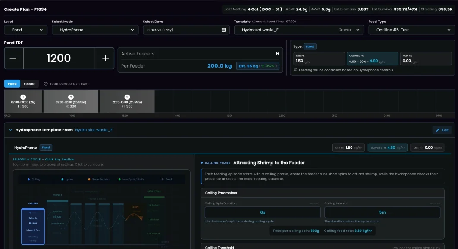
Task: Switch to the Feeder tab
Action: coord(29,83)
